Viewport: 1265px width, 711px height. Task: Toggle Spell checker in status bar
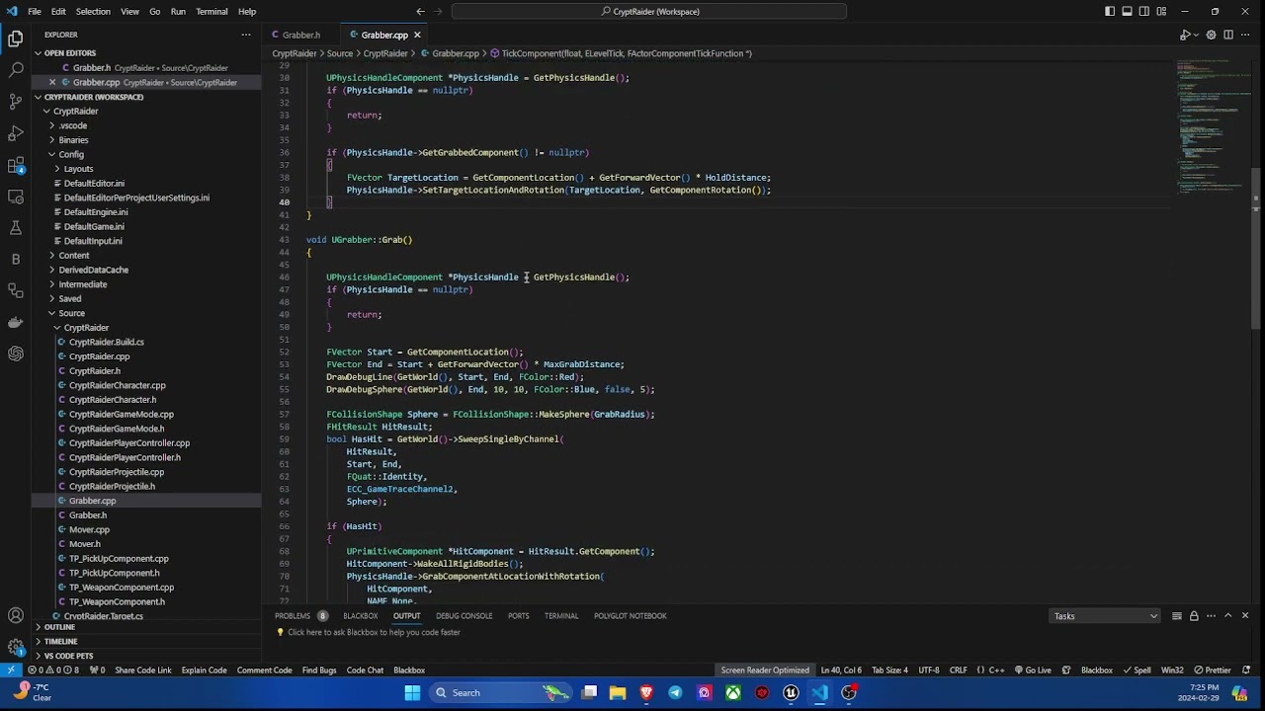pos(1138,671)
